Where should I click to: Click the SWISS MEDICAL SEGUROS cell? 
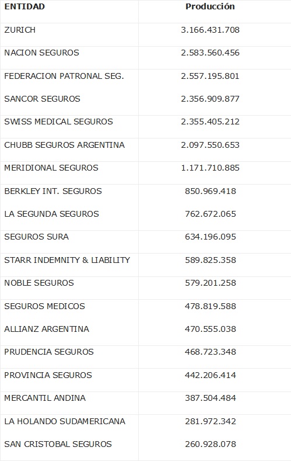(58, 122)
